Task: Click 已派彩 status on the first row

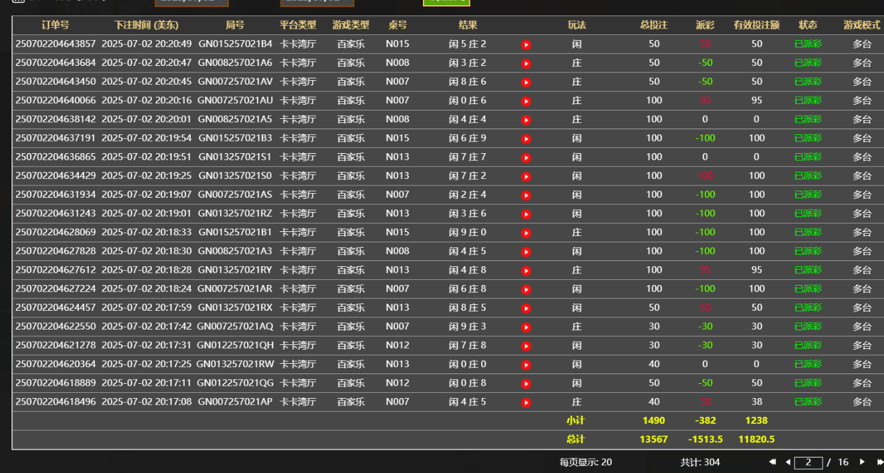Action: point(808,45)
